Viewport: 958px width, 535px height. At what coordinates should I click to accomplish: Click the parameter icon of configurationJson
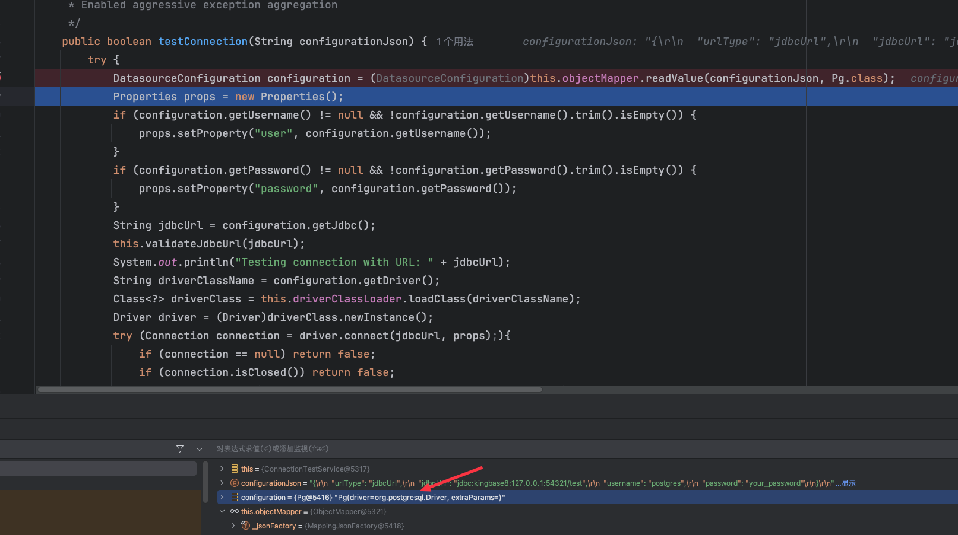click(235, 483)
